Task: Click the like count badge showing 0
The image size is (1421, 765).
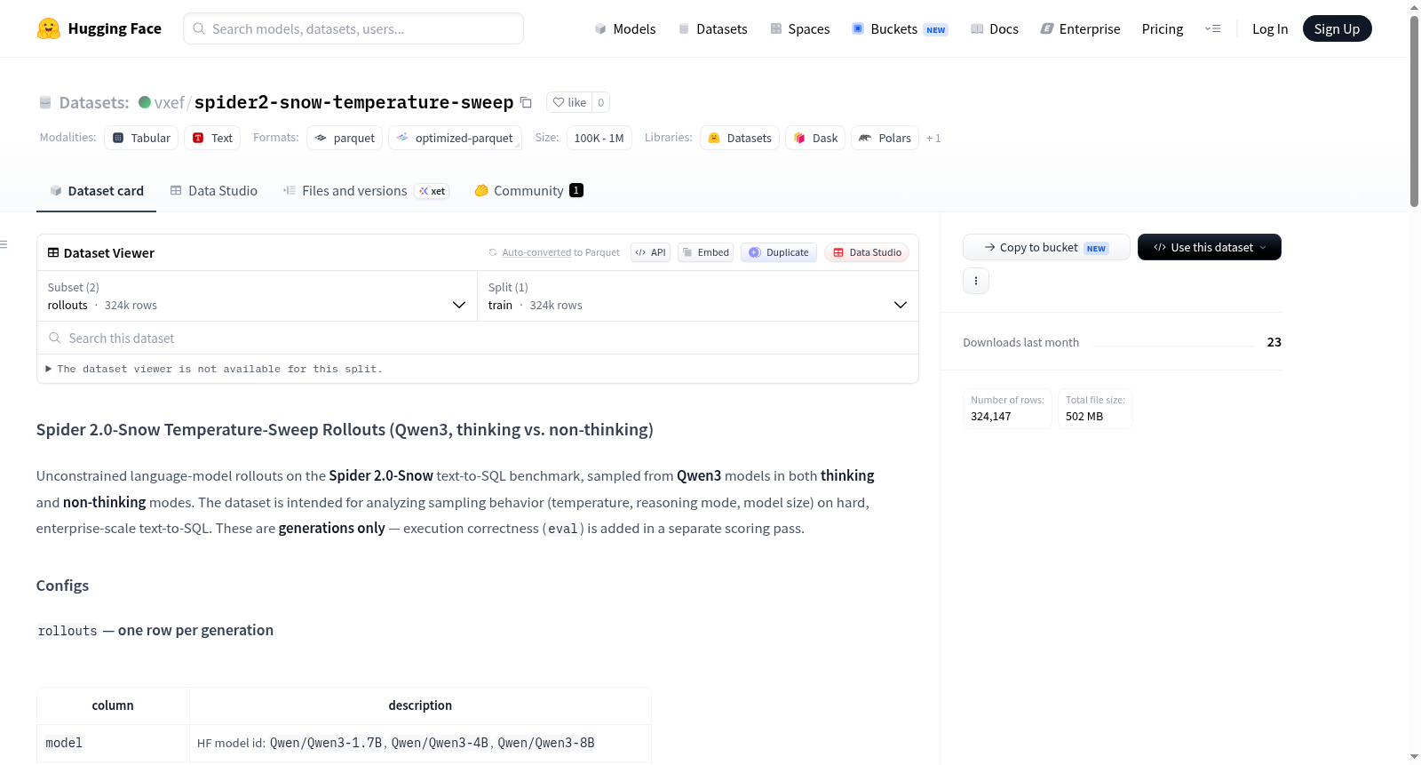Action: pos(600,102)
